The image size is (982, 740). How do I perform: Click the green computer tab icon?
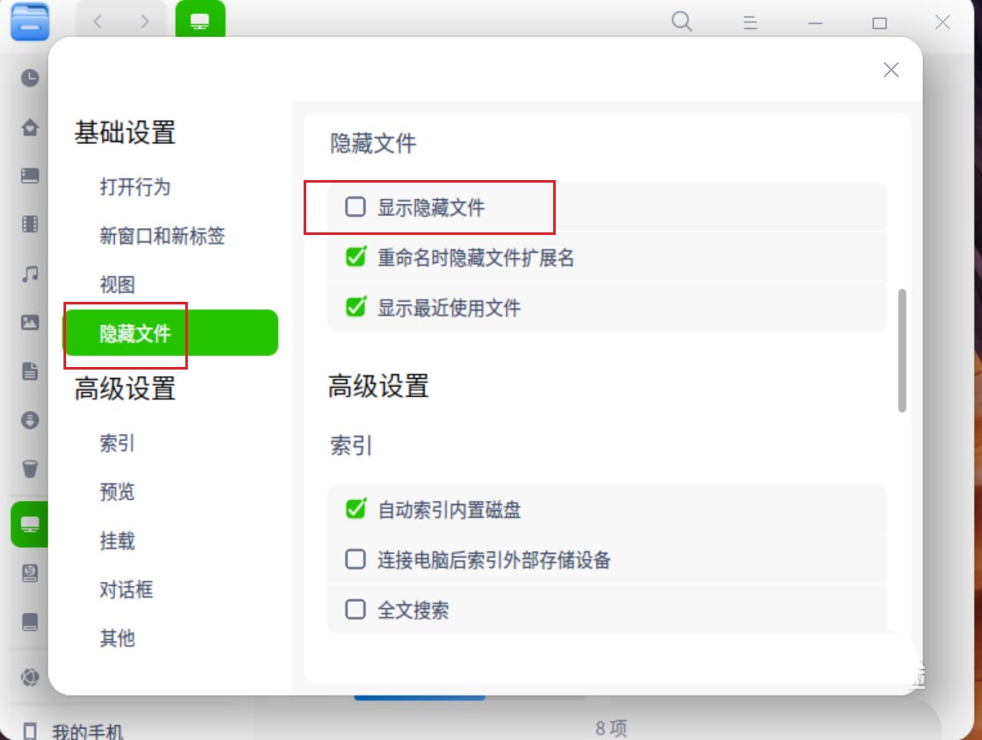[x=200, y=20]
